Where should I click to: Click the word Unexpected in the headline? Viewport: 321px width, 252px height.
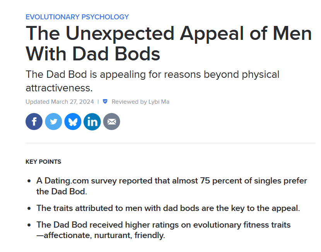coord(120,34)
